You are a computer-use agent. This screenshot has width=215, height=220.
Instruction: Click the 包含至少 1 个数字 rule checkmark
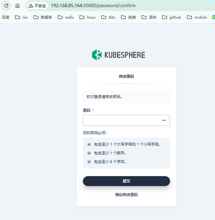[x=89, y=153]
